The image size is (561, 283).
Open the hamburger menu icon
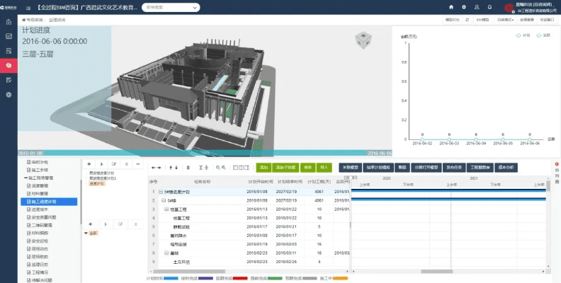(x=26, y=7)
